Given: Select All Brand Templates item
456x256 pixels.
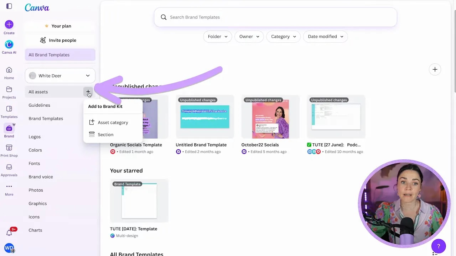Looking at the screenshot, I should pyautogui.click(x=60, y=55).
